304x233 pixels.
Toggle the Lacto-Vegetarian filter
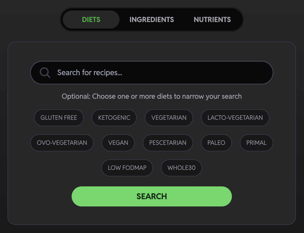(235, 118)
